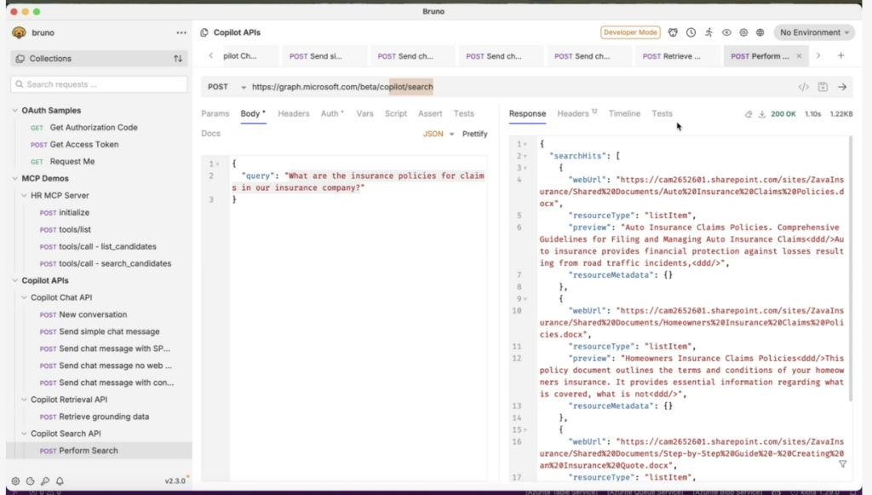Open the generate code icon
The image size is (872, 495).
tap(803, 87)
